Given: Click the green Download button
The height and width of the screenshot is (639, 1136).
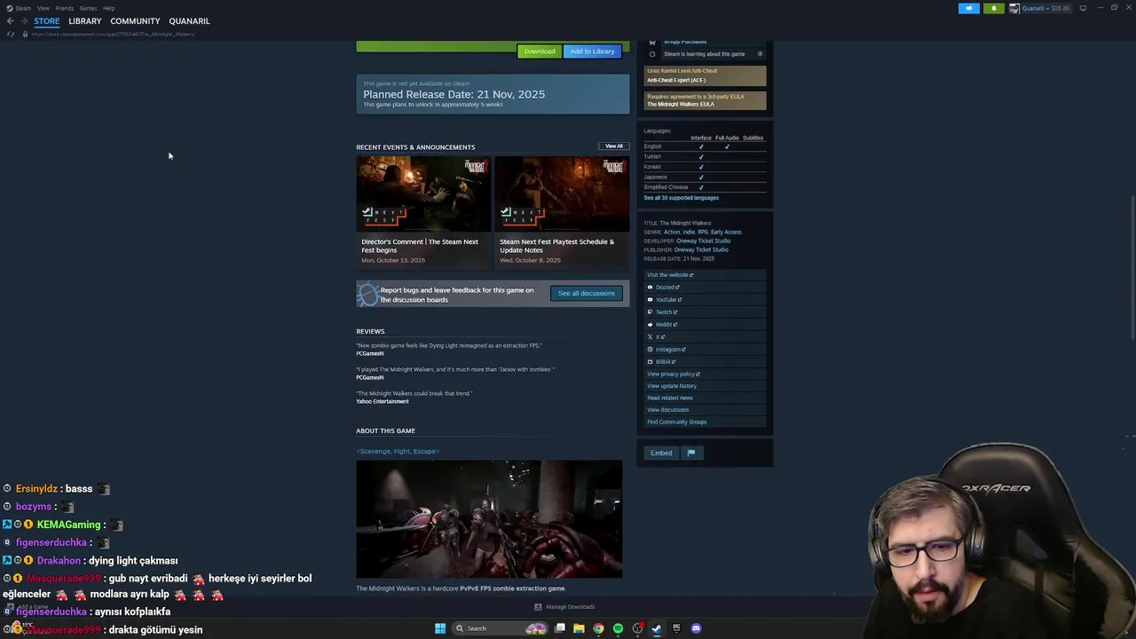Looking at the screenshot, I should pyautogui.click(x=540, y=51).
